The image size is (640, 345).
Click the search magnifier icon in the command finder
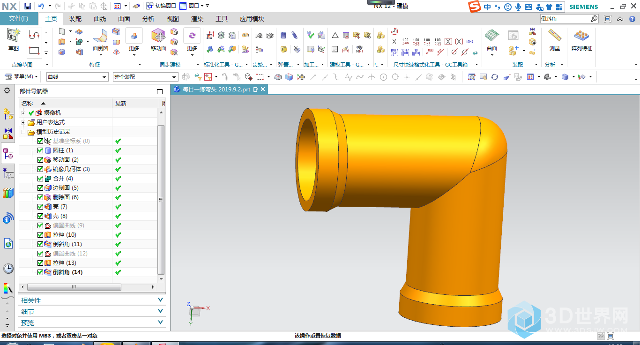pyautogui.click(x=594, y=19)
